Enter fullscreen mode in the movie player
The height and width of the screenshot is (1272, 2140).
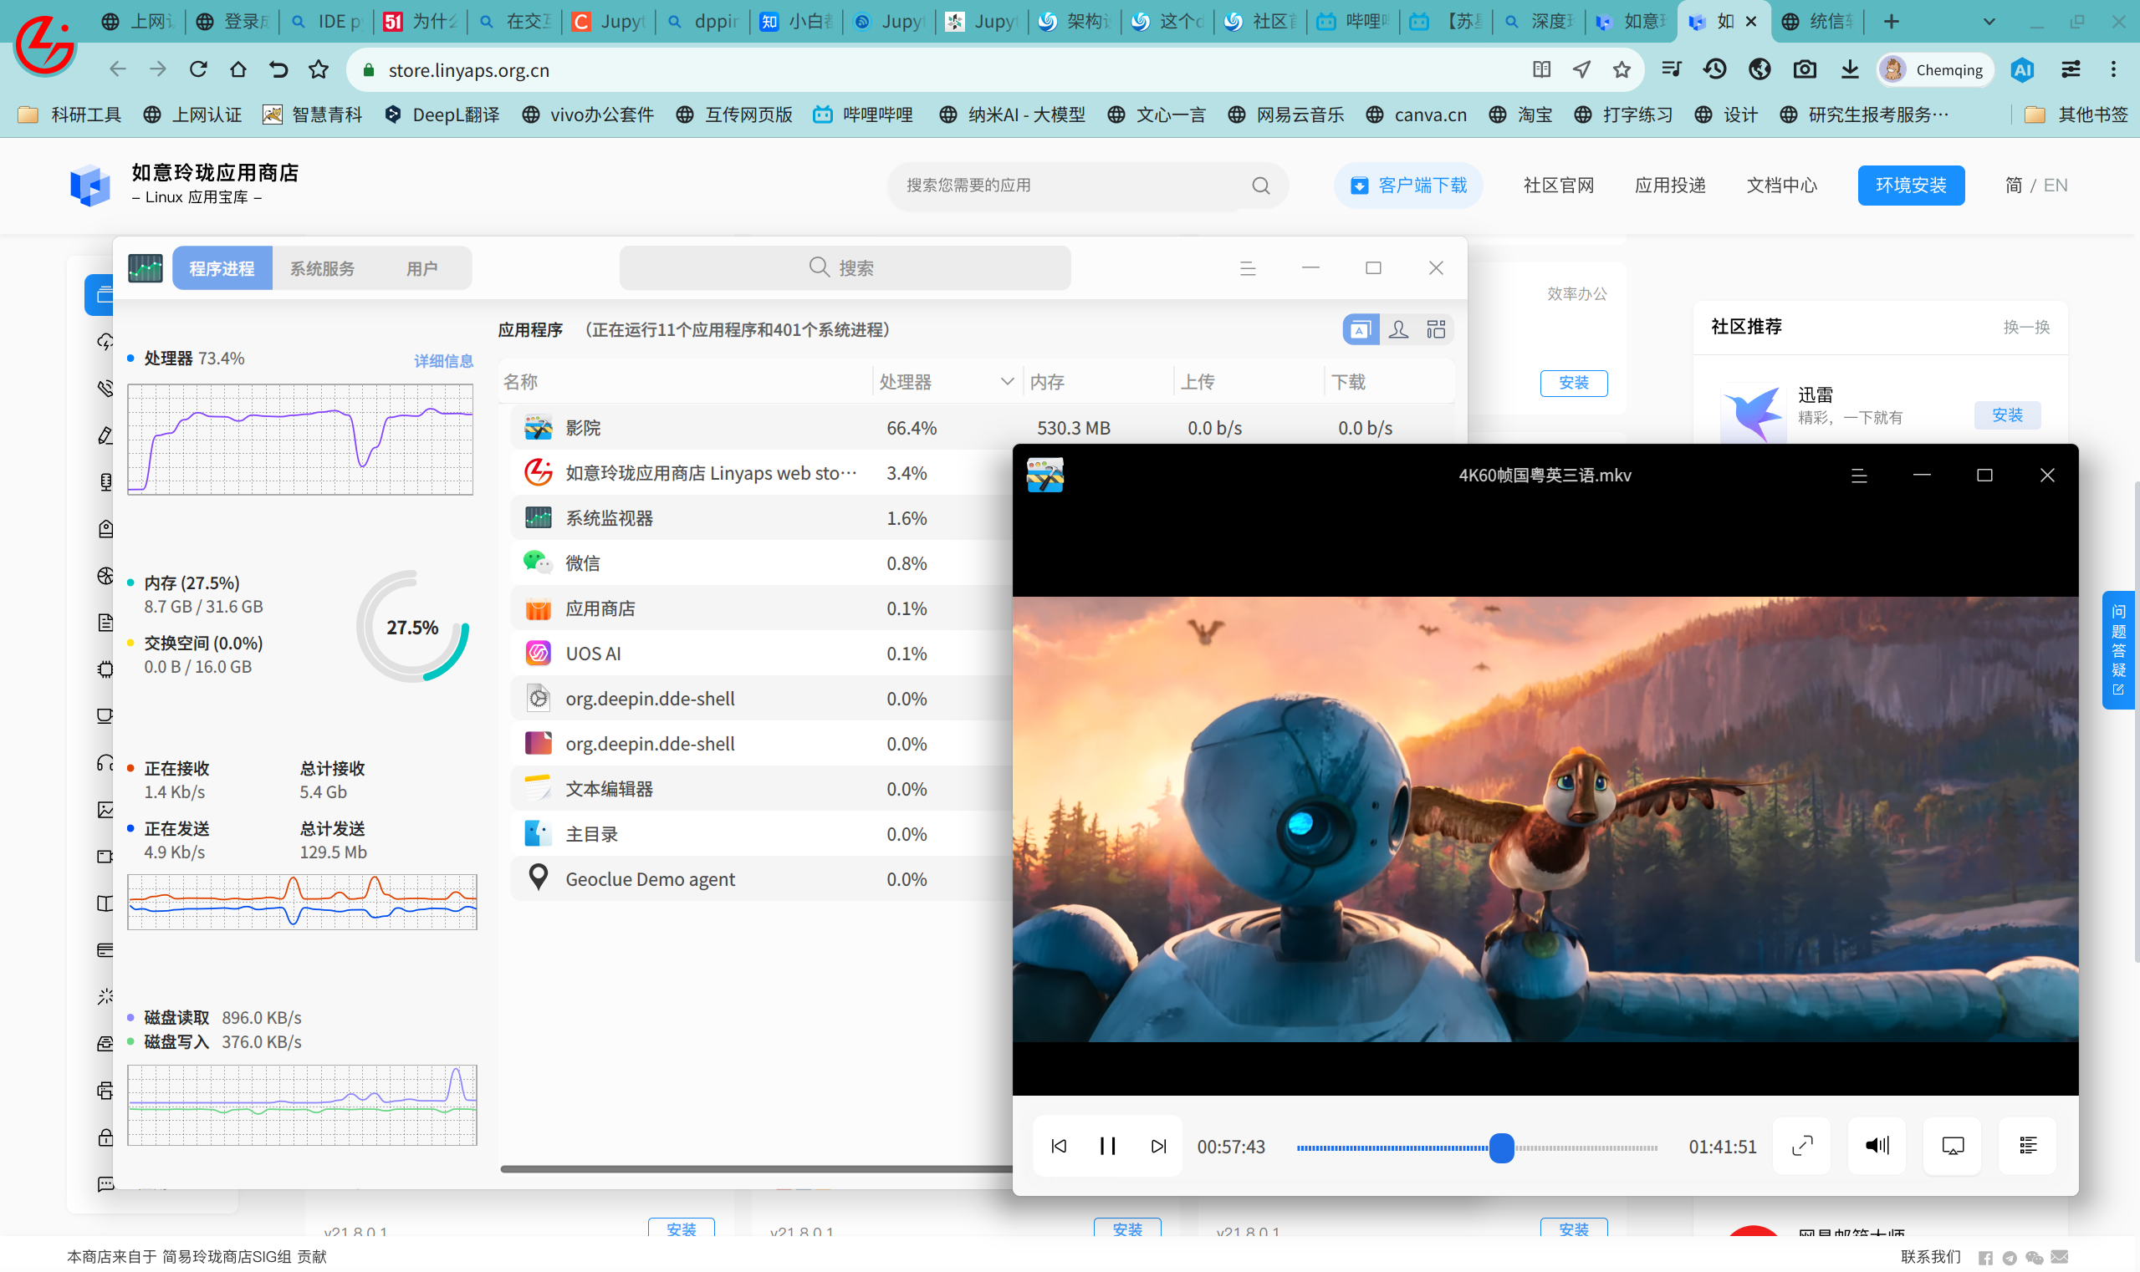pyautogui.click(x=1802, y=1146)
